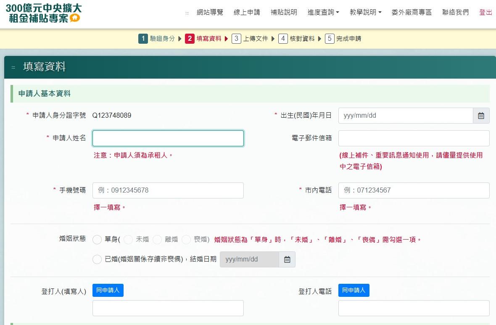
Task: Open 聯絡我們 in the top navigation
Action: click(x=456, y=12)
